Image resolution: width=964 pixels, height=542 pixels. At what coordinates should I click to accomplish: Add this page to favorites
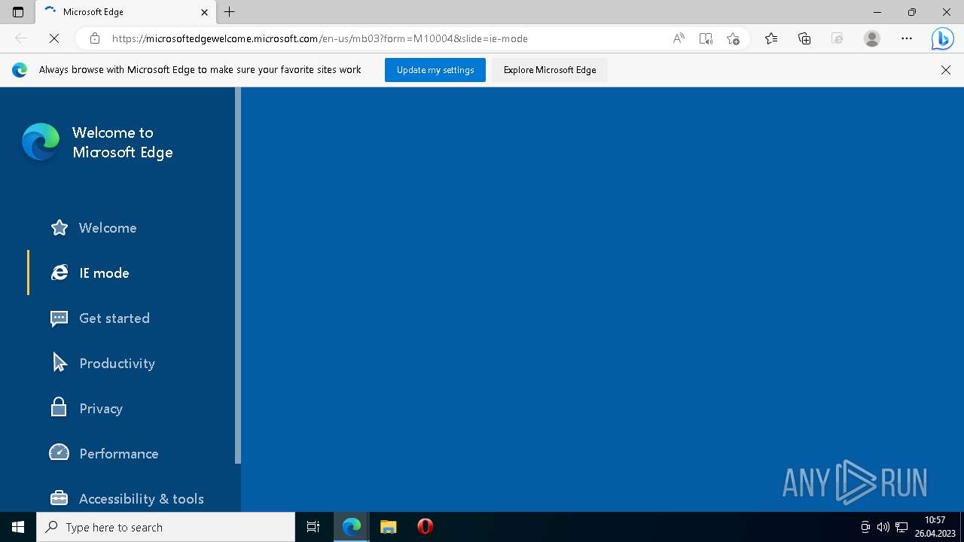tap(733, 38)
